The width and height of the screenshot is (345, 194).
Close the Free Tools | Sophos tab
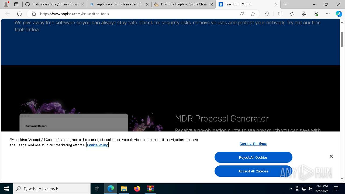pos(276,4)
